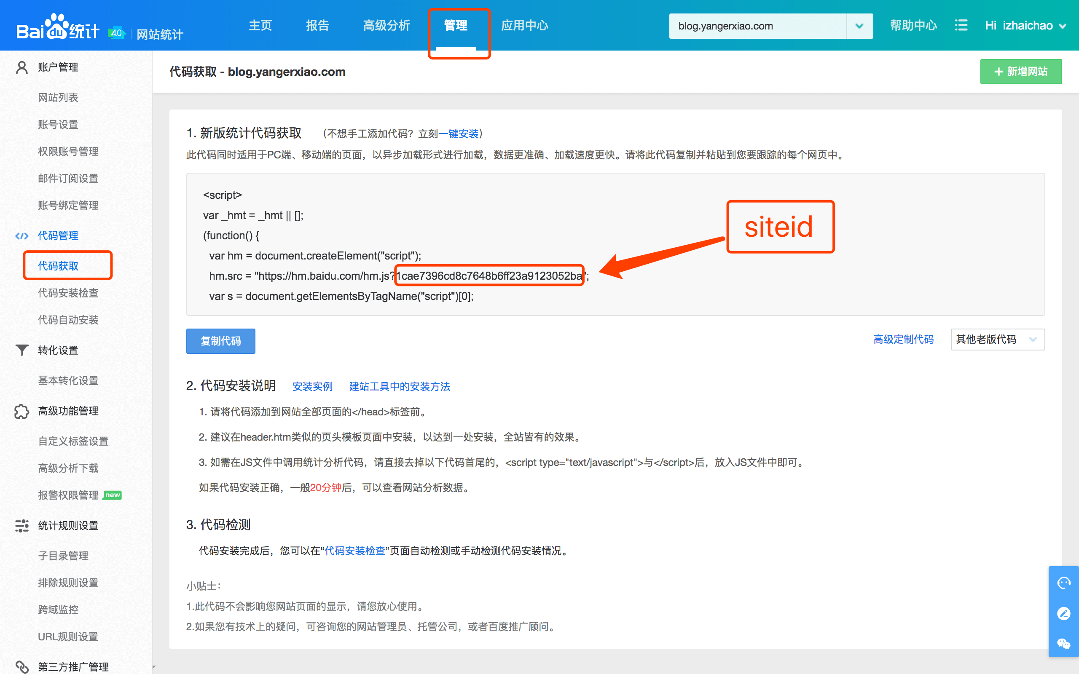Open the 高级定制代码 link
Screen dimensions: 1079x674
pos(903,340)
